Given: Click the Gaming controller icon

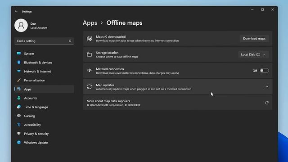Looking at the screenshot, I should click(19, 116).
